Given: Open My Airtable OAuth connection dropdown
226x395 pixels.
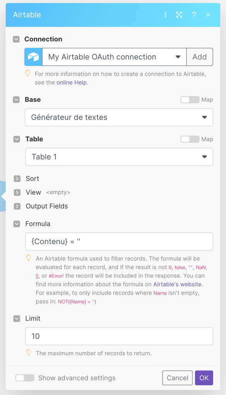Looking at the screenshot, I should (x=114, y=57).
